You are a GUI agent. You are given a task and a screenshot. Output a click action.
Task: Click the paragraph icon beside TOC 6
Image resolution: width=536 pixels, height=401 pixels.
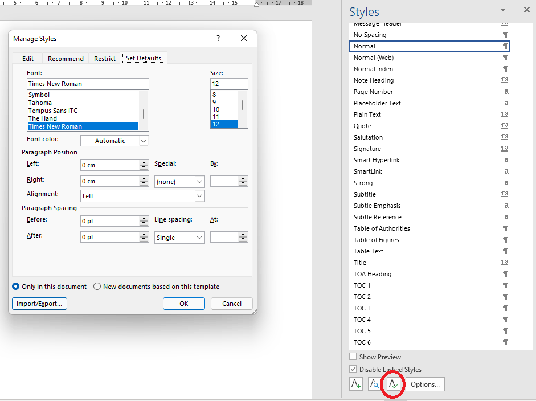tap(505, 342)
